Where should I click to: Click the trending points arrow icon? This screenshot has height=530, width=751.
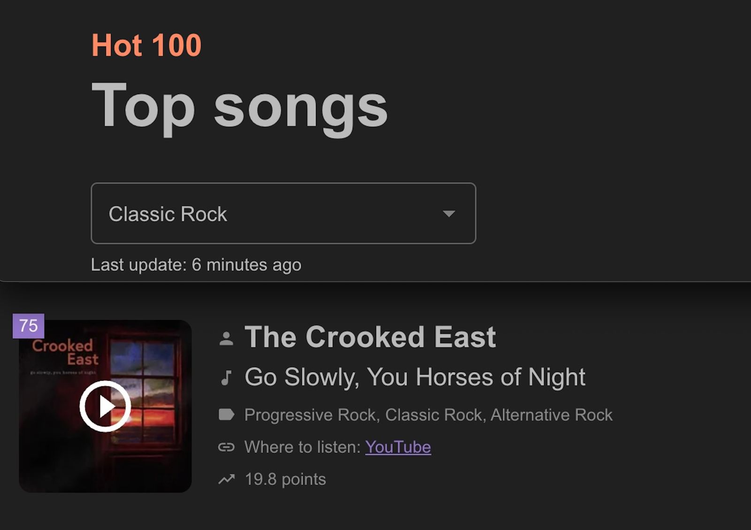pyautogui.click(x=226, y=479)
